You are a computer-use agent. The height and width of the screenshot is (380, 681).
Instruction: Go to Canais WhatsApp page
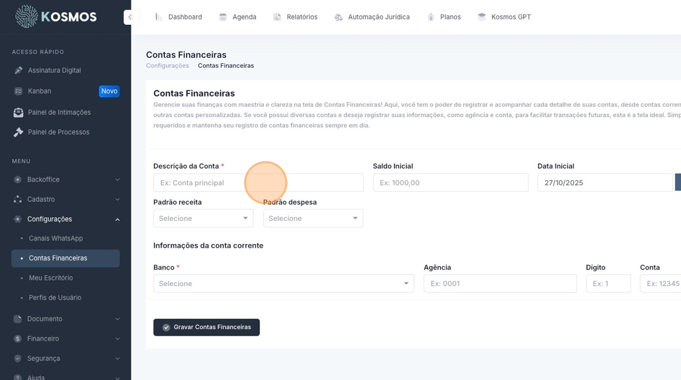coord(56,239)
